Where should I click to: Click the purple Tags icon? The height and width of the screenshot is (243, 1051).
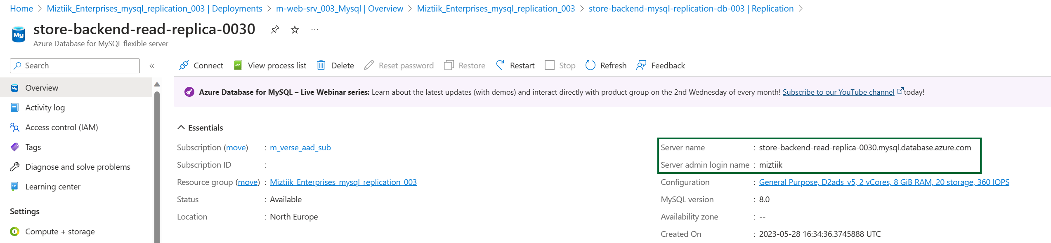[x=15, y=147]
